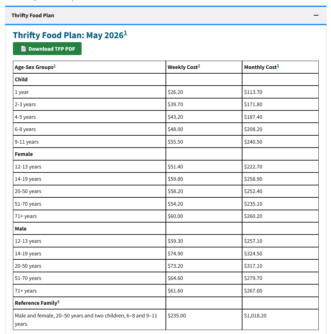Collapse the Thrifty Food Plan accordion header

pos(166,15)
